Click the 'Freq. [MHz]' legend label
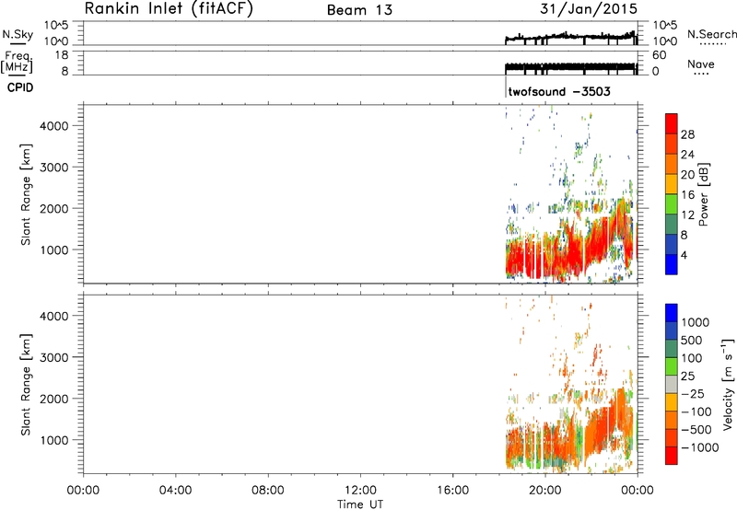 [17, 62]
